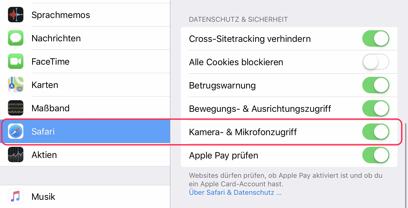Tap the Sprachmemos app icon
The height and width of the screenshot is (208, 408).
tap(16, 15)
